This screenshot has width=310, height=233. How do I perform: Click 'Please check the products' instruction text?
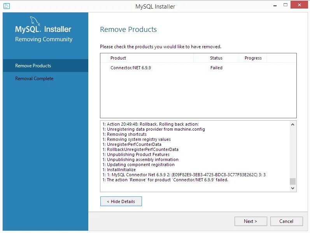(161, 47)
